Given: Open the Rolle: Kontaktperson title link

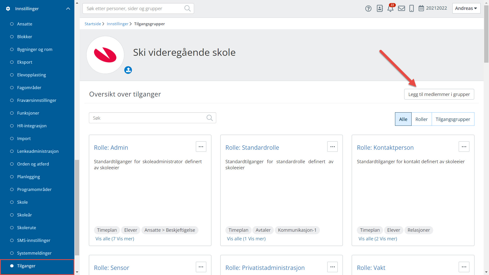Looking at the screenshot, I should [385, 148].
